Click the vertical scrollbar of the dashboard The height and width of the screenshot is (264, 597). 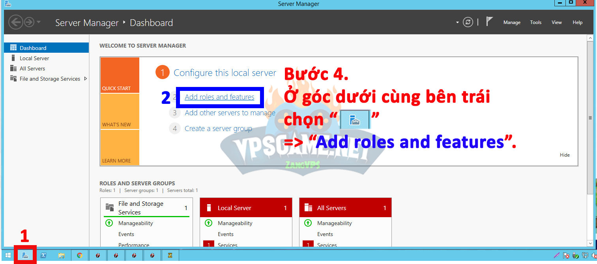tap(590, 118)
